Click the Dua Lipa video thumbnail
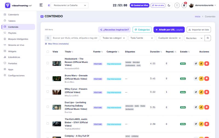This screenshot has height=138, width=219. (x=57, y=107)
